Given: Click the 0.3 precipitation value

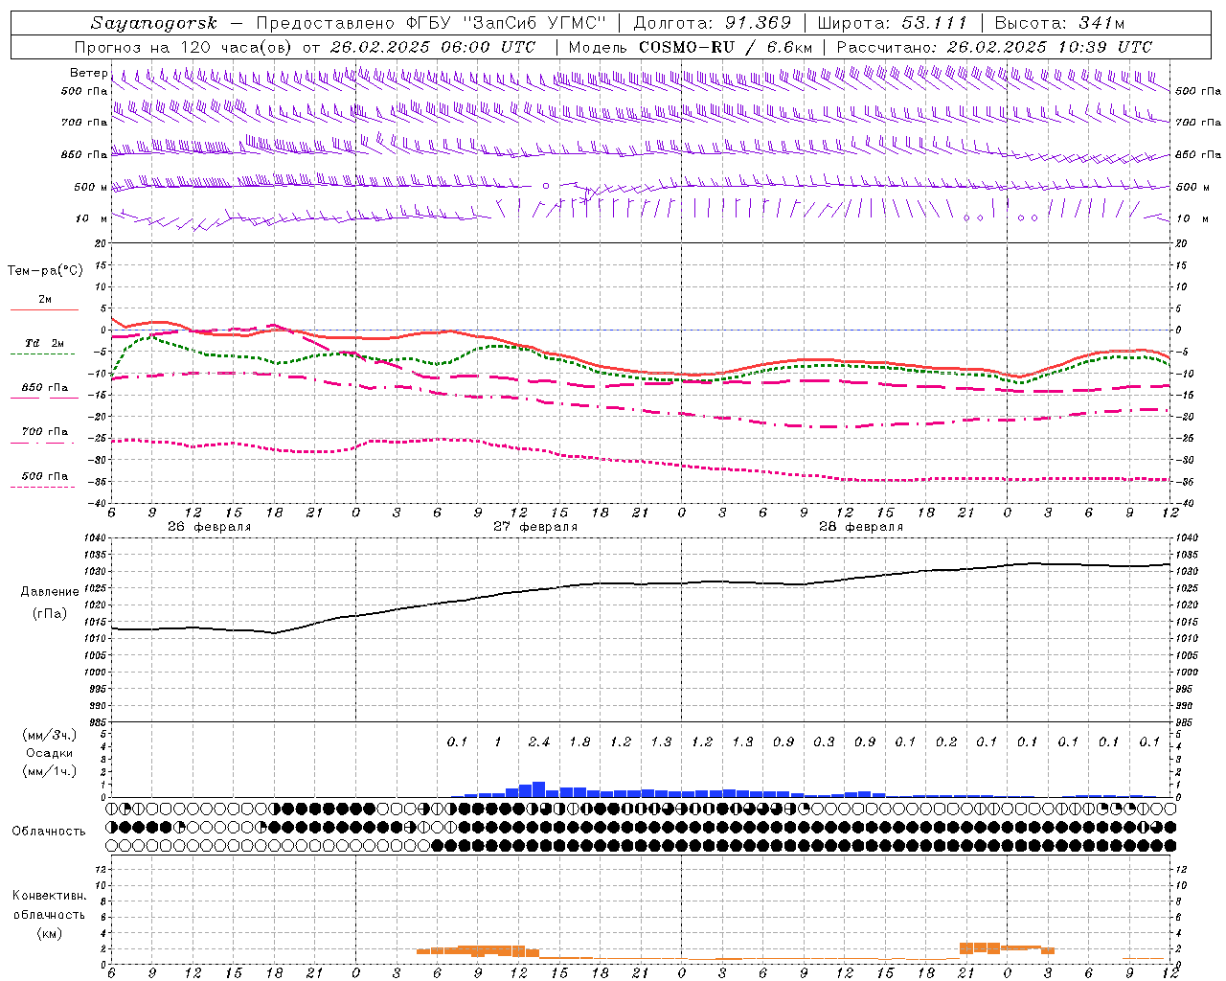Looking at the screenshot, I should [x=824, y=742].
